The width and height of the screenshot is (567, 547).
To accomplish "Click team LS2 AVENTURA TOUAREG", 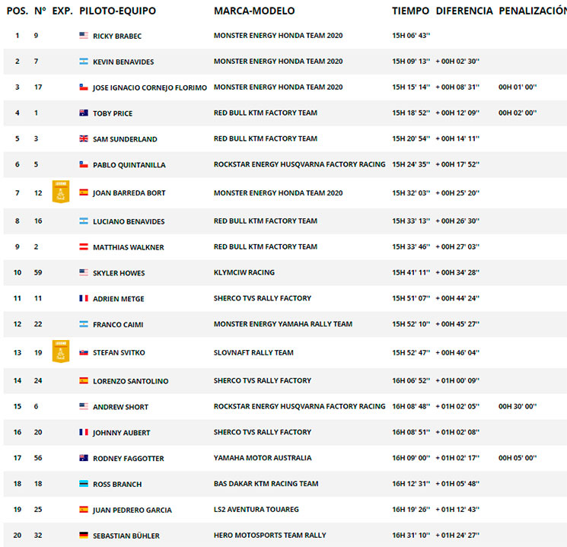I will click(256, 509).
